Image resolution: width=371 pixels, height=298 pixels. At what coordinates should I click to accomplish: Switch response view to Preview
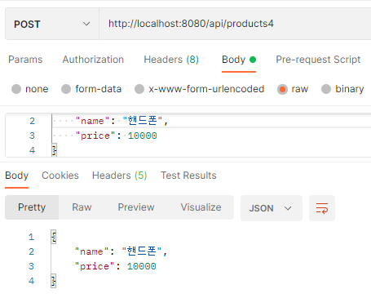(136, 207)
